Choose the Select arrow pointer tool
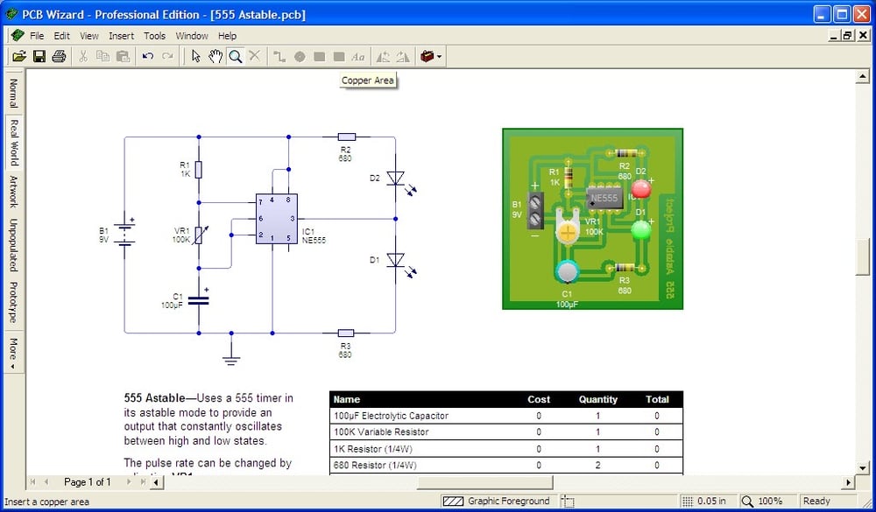 click(195, 56)
